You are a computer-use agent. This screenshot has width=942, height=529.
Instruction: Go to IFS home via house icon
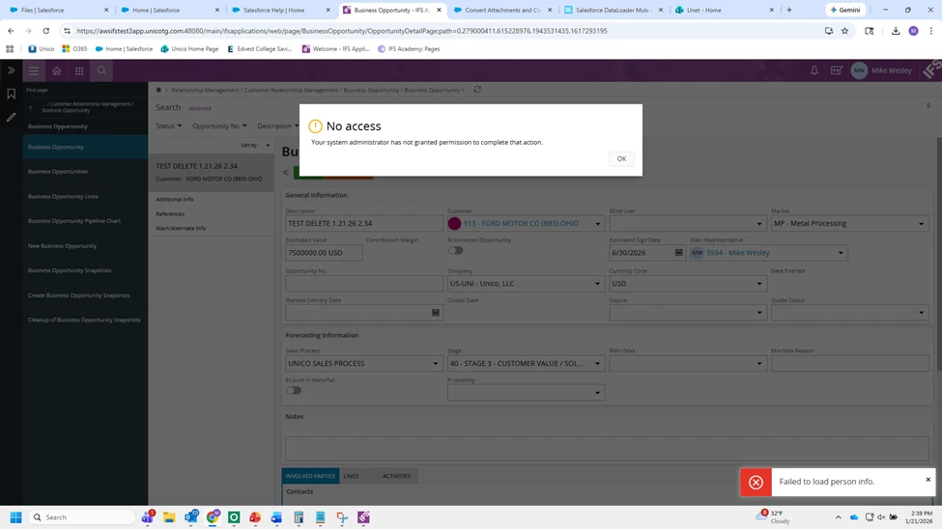[x=56, y=70]
